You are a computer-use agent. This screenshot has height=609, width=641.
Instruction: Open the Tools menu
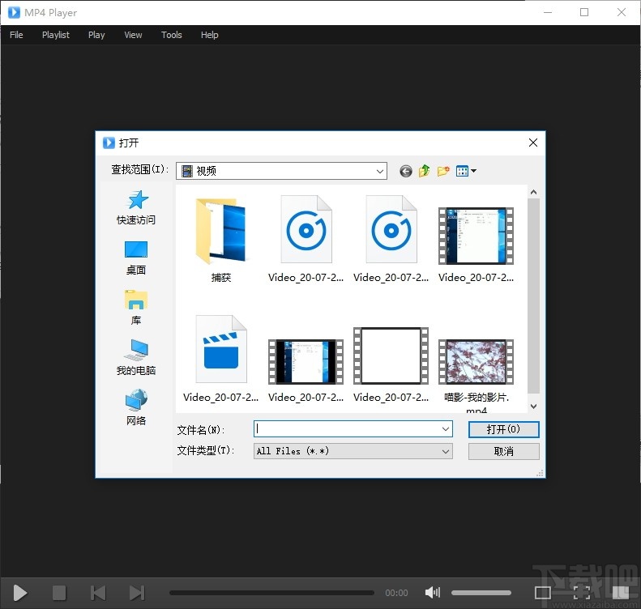click(172, 35)
